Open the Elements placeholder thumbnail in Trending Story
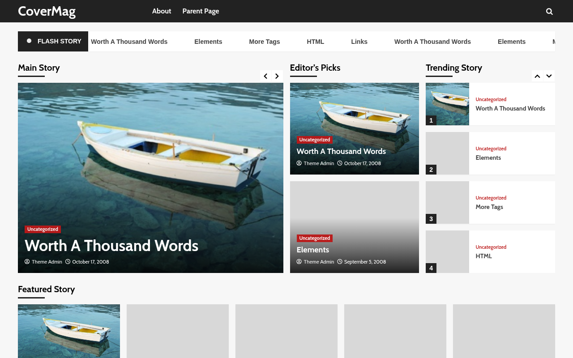 coord(447,153)
